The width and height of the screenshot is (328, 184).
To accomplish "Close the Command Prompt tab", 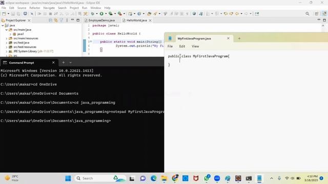I will (x=53, y=62).
